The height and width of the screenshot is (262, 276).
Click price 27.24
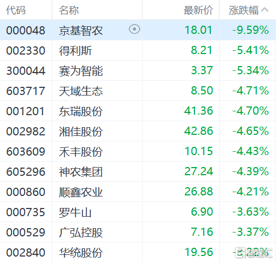coord(198,171)
